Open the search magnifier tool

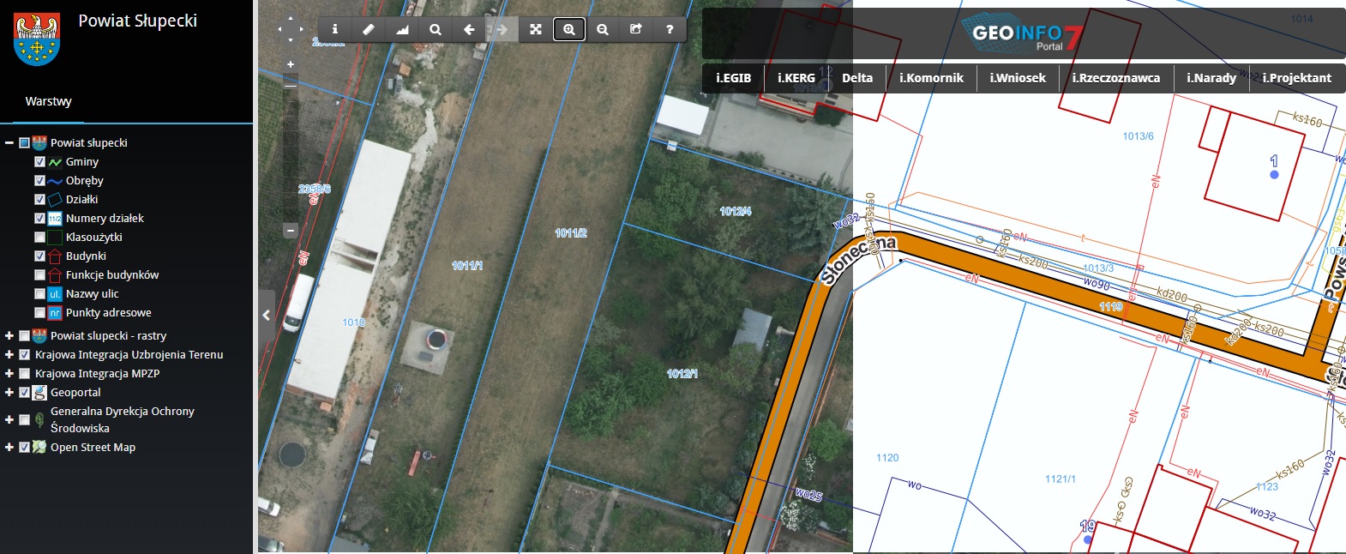436,29
